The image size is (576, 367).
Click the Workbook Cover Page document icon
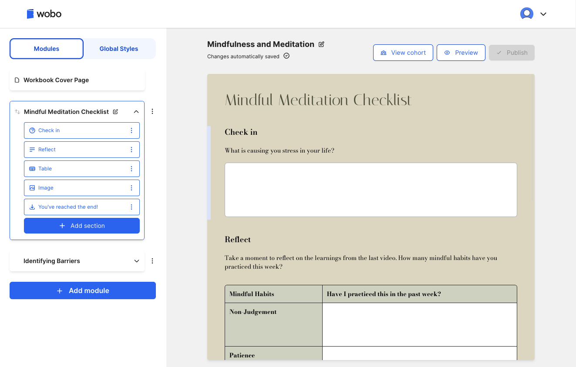(x=17, y=80)
